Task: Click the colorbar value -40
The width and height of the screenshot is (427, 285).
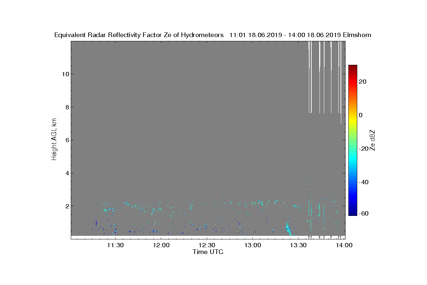Action: [x=364, y=182]
